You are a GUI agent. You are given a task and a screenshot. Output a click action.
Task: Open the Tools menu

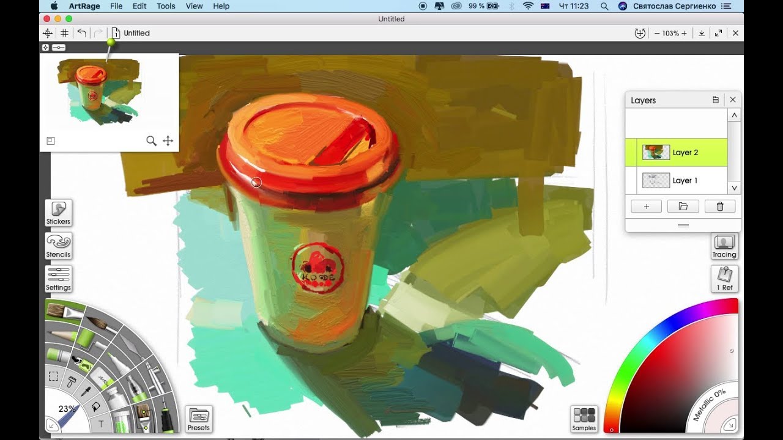coord(166,6)
